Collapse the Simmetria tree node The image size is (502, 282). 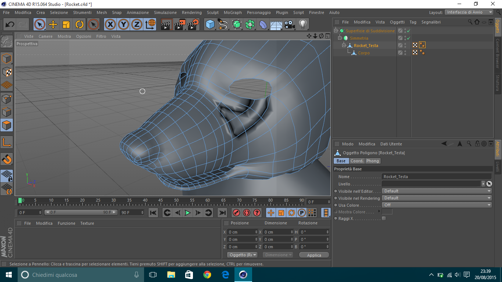pyautogui.click(x=340, y=38)
